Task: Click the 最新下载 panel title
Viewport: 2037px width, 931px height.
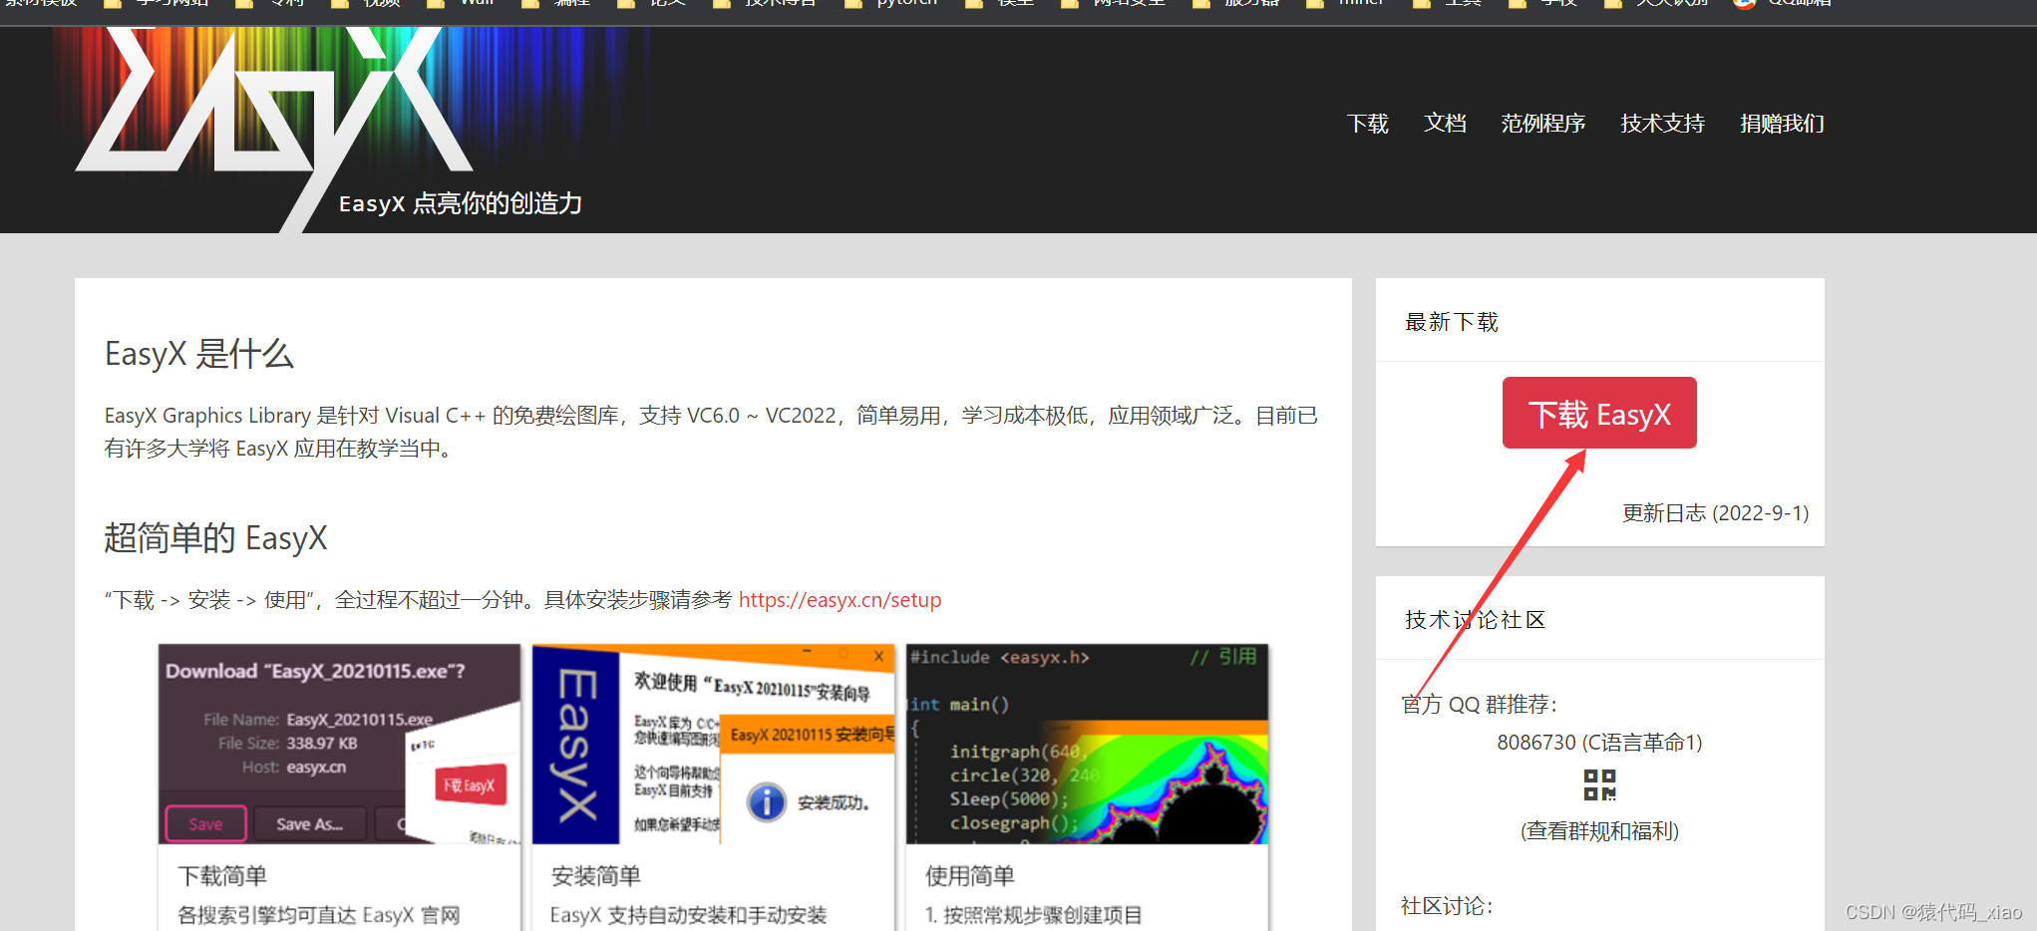Action: coord(1452,322)
